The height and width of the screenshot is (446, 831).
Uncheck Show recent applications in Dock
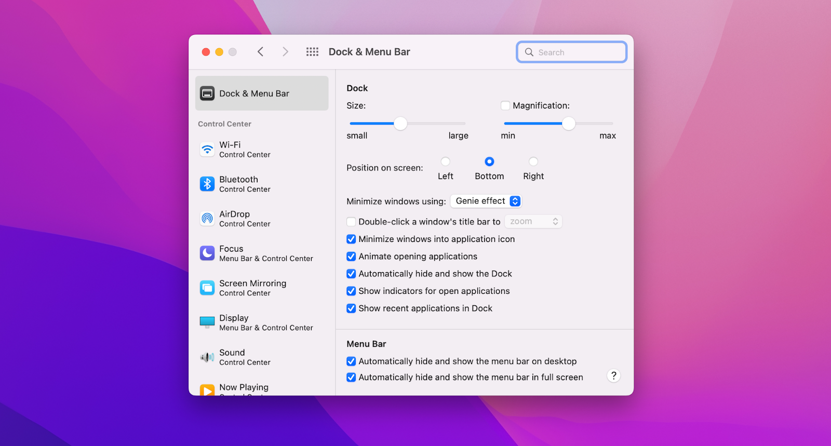coord(351,308)
